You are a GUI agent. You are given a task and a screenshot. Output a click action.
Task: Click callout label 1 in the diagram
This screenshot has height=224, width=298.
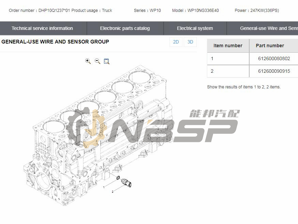pyautogui.click(x=104, y=187)
